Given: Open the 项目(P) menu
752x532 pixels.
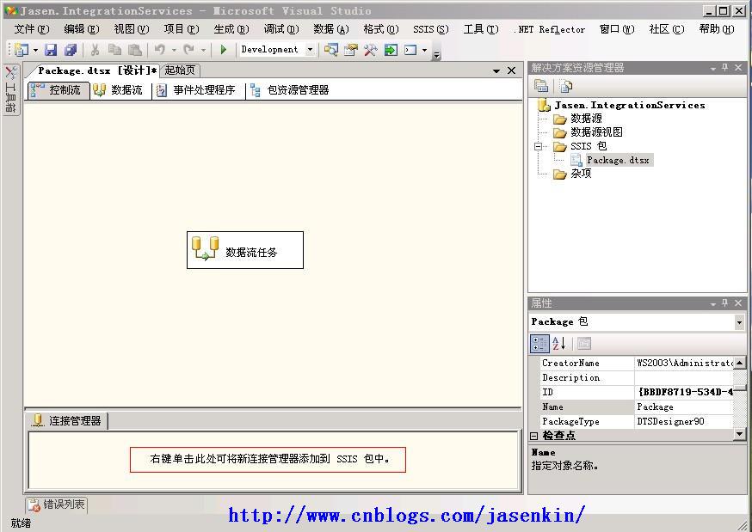Looking at the screenshot, I should [182, 29].
